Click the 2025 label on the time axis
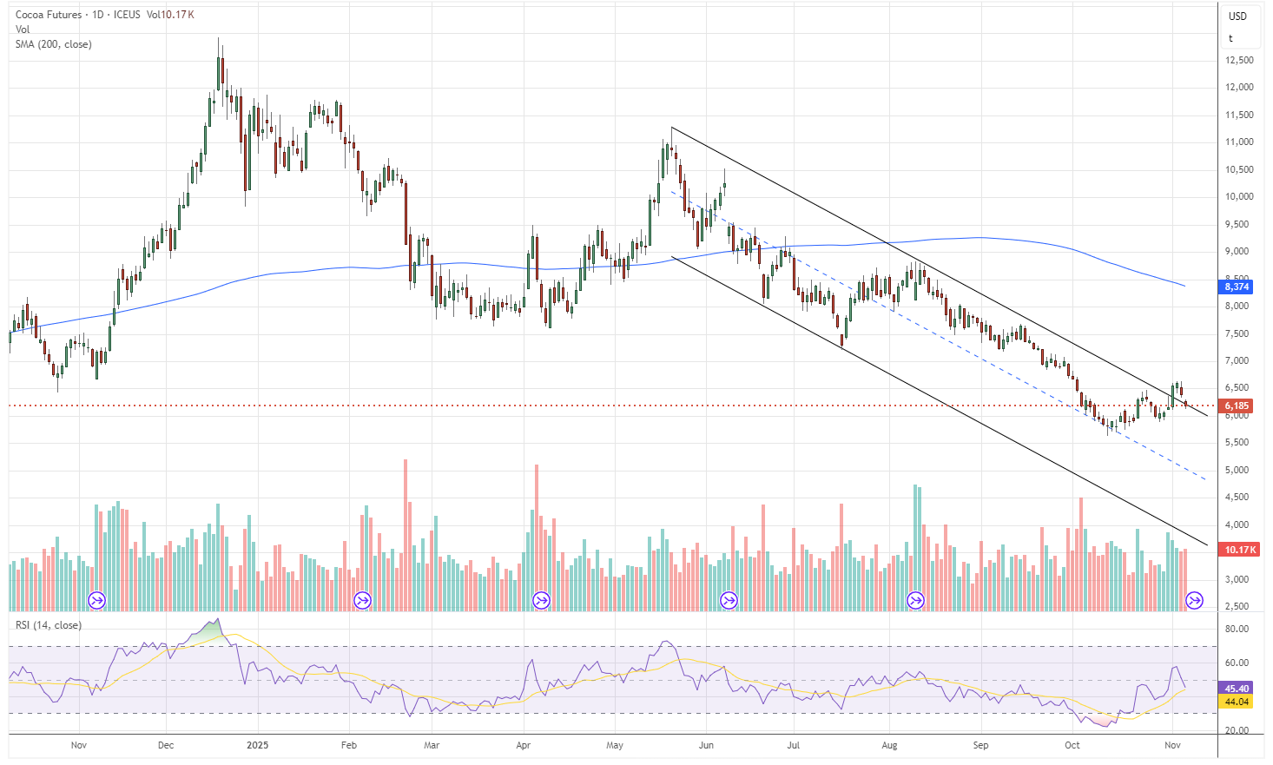Image resolution: width=1273 pixels, height=765 pixels. click(x=257, y=745)
